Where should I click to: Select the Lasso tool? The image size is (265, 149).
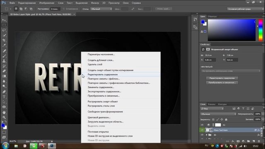tap(4, 30)
